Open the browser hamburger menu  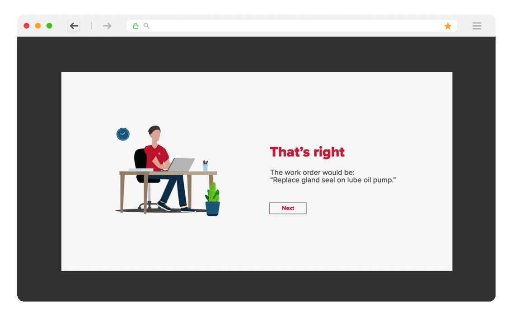[477, 26]
